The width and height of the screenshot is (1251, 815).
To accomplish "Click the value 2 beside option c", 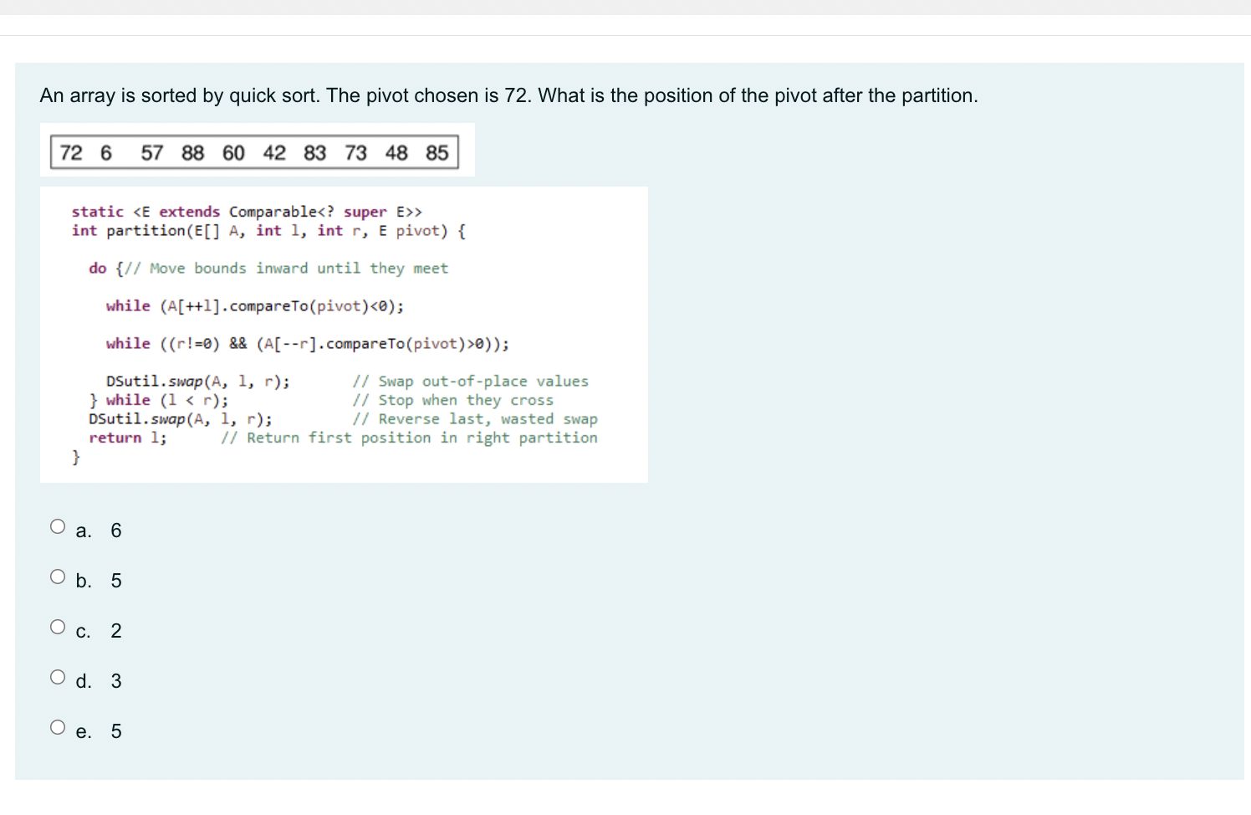I will coord(116,630).
